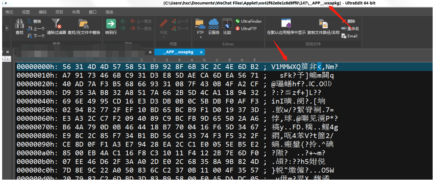Image resolution: width=433 pixels, height=180 pixels.
Task: Send active file via Email
Action: [349, 36]
